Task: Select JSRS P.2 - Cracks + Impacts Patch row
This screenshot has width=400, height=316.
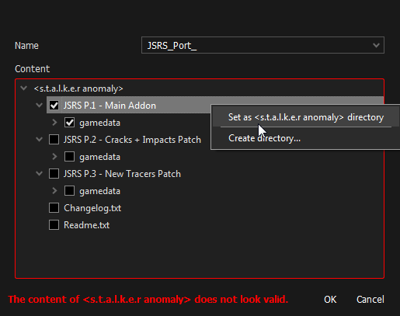Action: pos(132,140)
